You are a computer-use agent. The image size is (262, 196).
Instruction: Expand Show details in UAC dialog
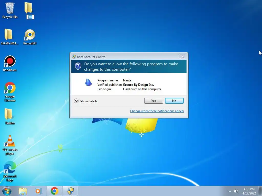tap(86, 101)
